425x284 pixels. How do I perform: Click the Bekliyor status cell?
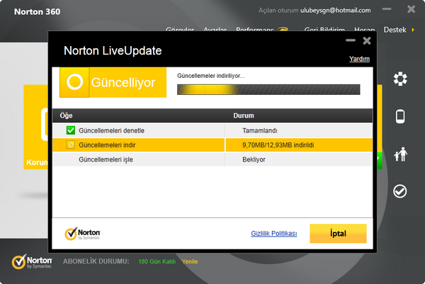[254, 159]
